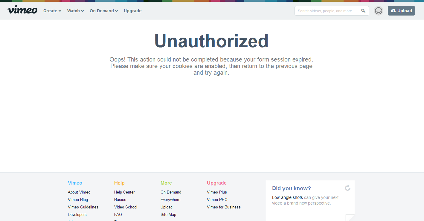This screenshot has width=424, height=221.
Task: Open the Help Center link
Action: (124, 192)
